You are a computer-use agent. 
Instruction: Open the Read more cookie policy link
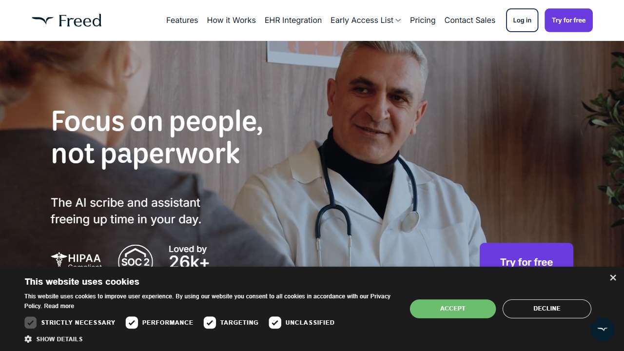(59, 306)
